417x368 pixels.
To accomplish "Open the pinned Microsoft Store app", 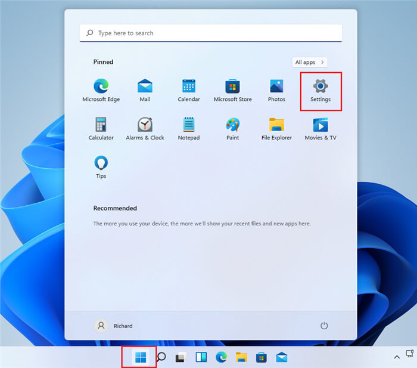I will pos(233,90).
